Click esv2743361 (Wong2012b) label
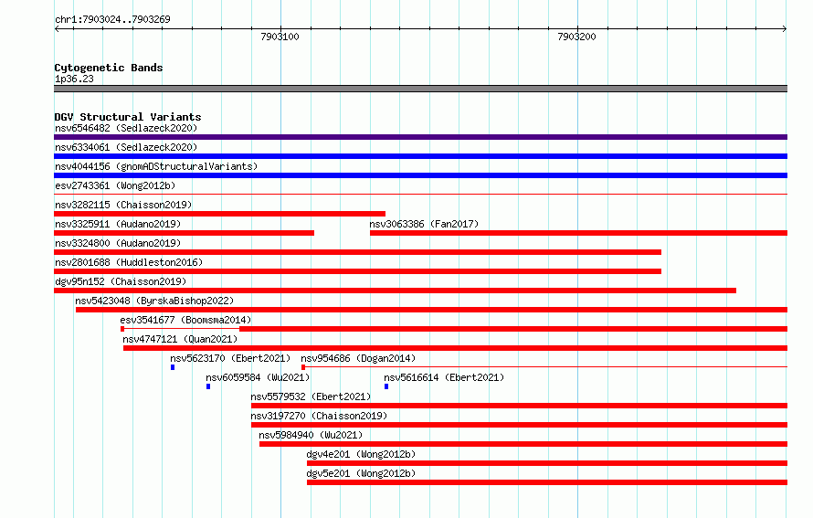Viewport: 813px width, 518px height. [x=115, y=185]
